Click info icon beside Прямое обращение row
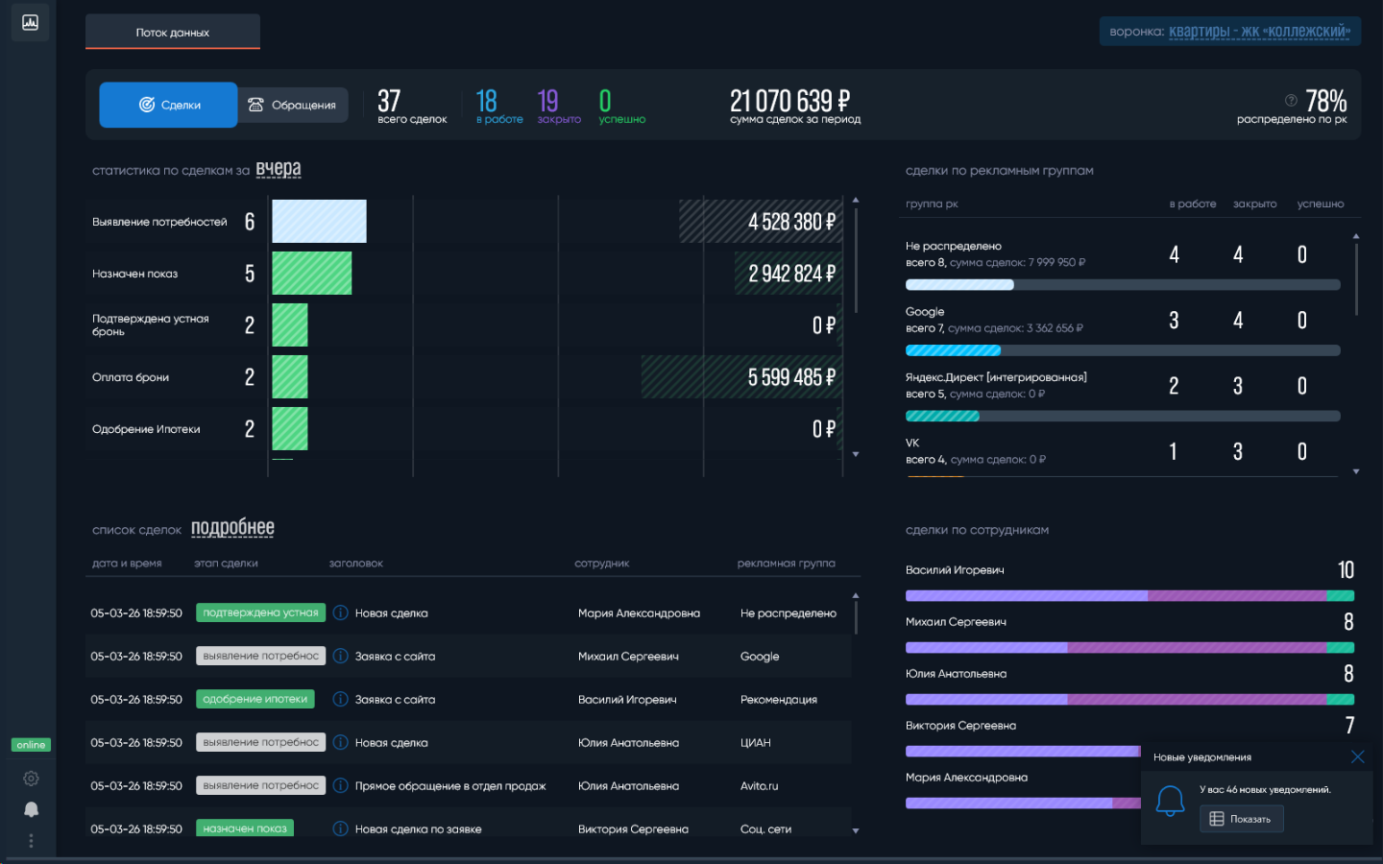 [340, 785]
